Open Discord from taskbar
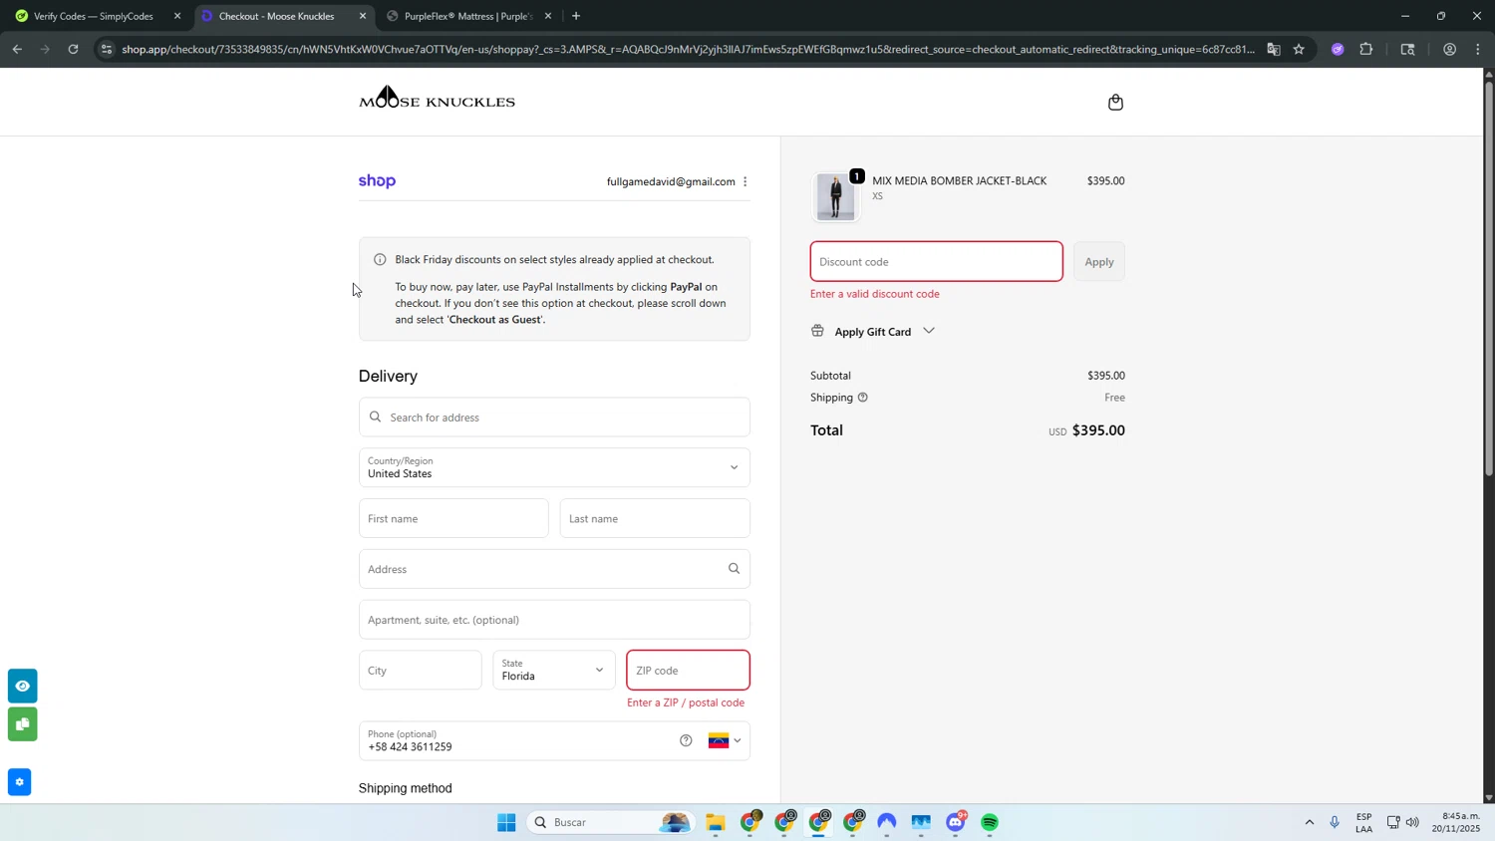This screenshot has height=841, width=1495. click(x=956, y=822)
